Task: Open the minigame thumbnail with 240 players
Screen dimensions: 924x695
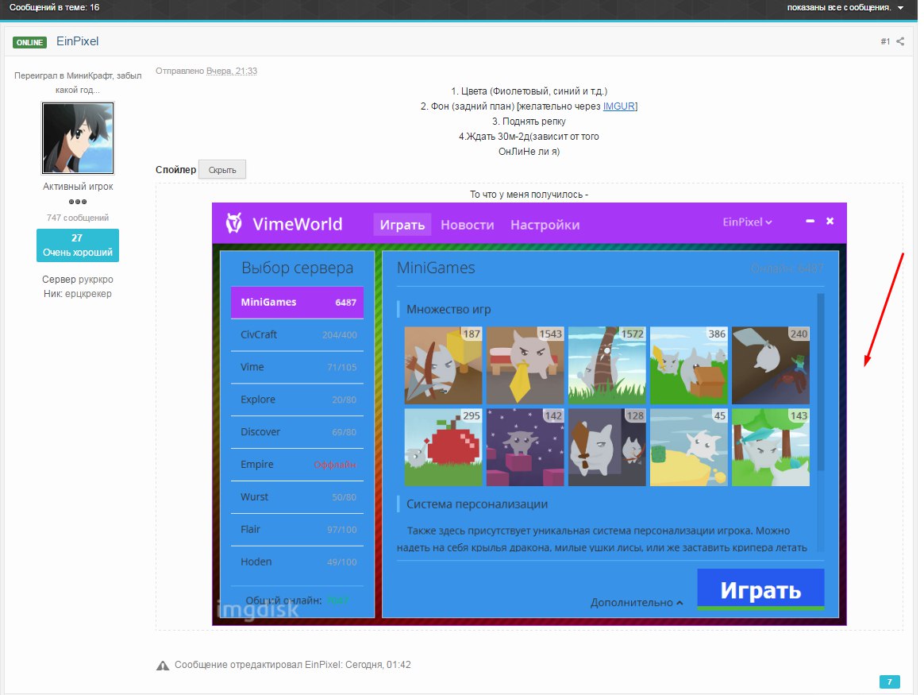Action: pos(771,365)
